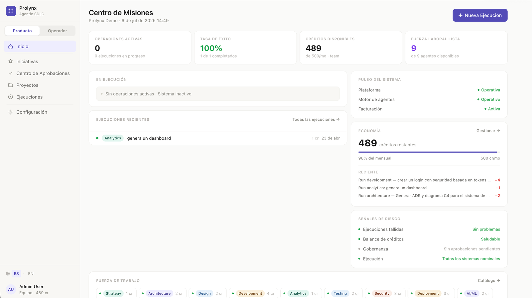
Task: Select the Testing agent chip
Action: click(x=343, y=293)
